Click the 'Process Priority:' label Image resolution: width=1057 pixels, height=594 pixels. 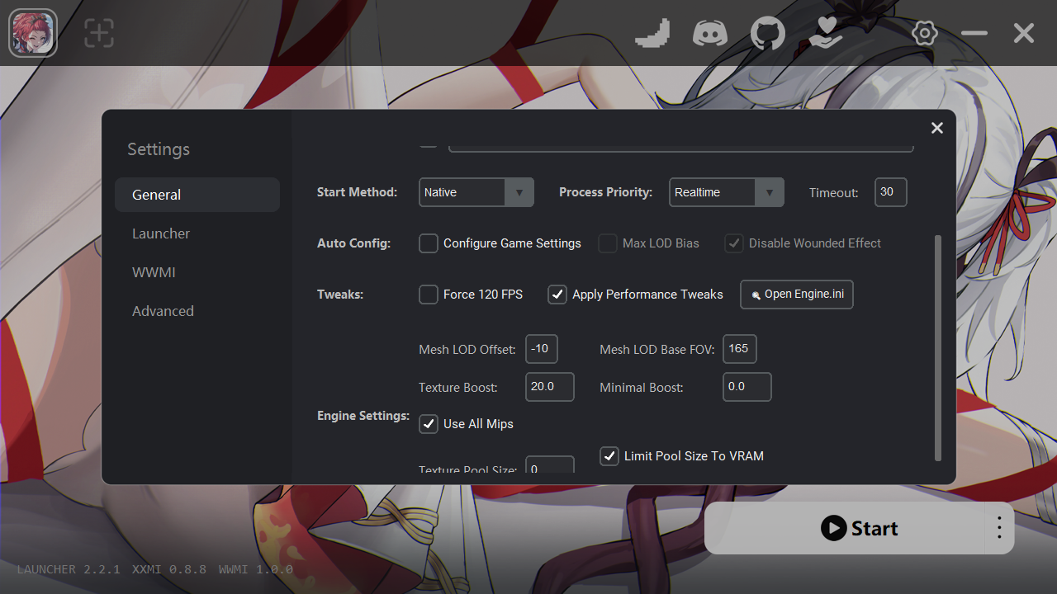click(x=605, y=192)
